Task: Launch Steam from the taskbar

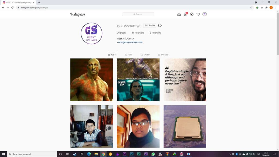Action: [75, 154]
